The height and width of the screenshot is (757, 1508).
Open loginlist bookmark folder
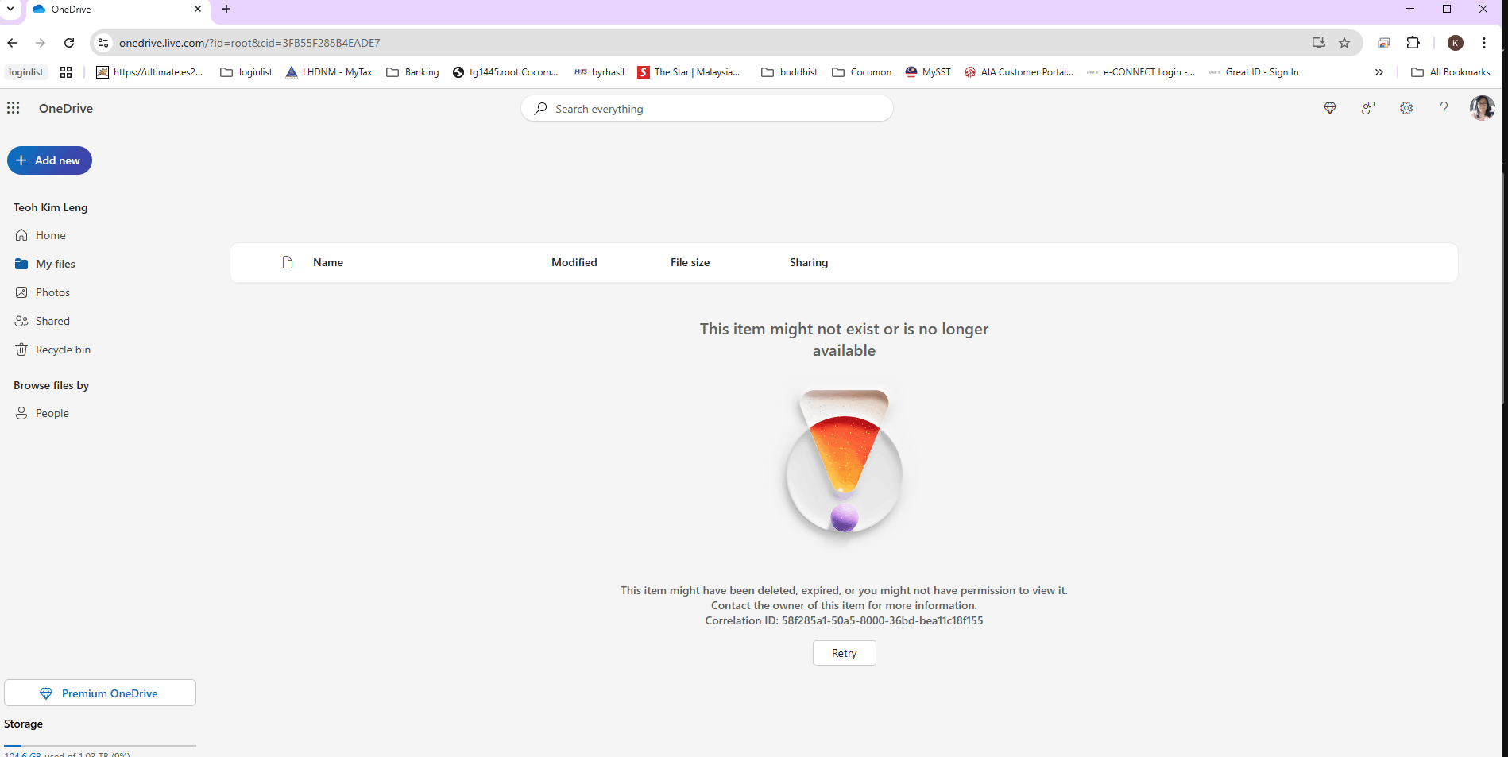[x=246, y=72]
